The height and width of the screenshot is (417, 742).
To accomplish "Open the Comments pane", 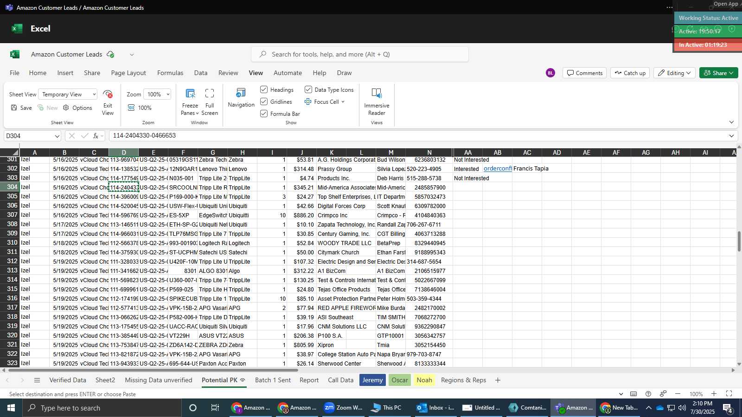I will pyautogui.click(x=585, y=73).
